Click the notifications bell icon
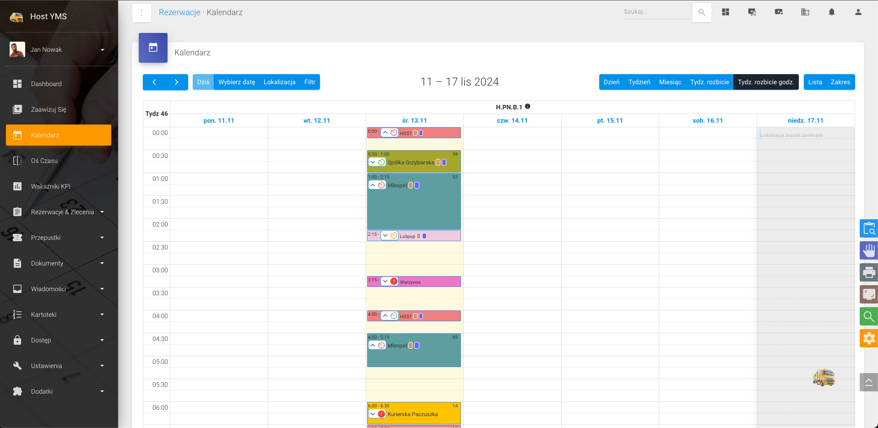The height and width of the screenshot is (428, 878). 831,12
